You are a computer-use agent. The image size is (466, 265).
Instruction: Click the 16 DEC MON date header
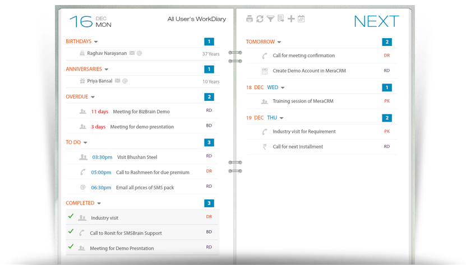pos(90,22)
